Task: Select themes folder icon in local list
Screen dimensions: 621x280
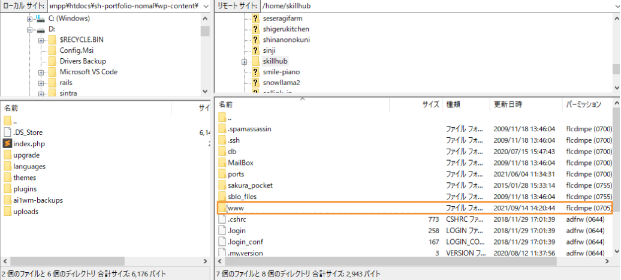Action: [x=7, y=177]
